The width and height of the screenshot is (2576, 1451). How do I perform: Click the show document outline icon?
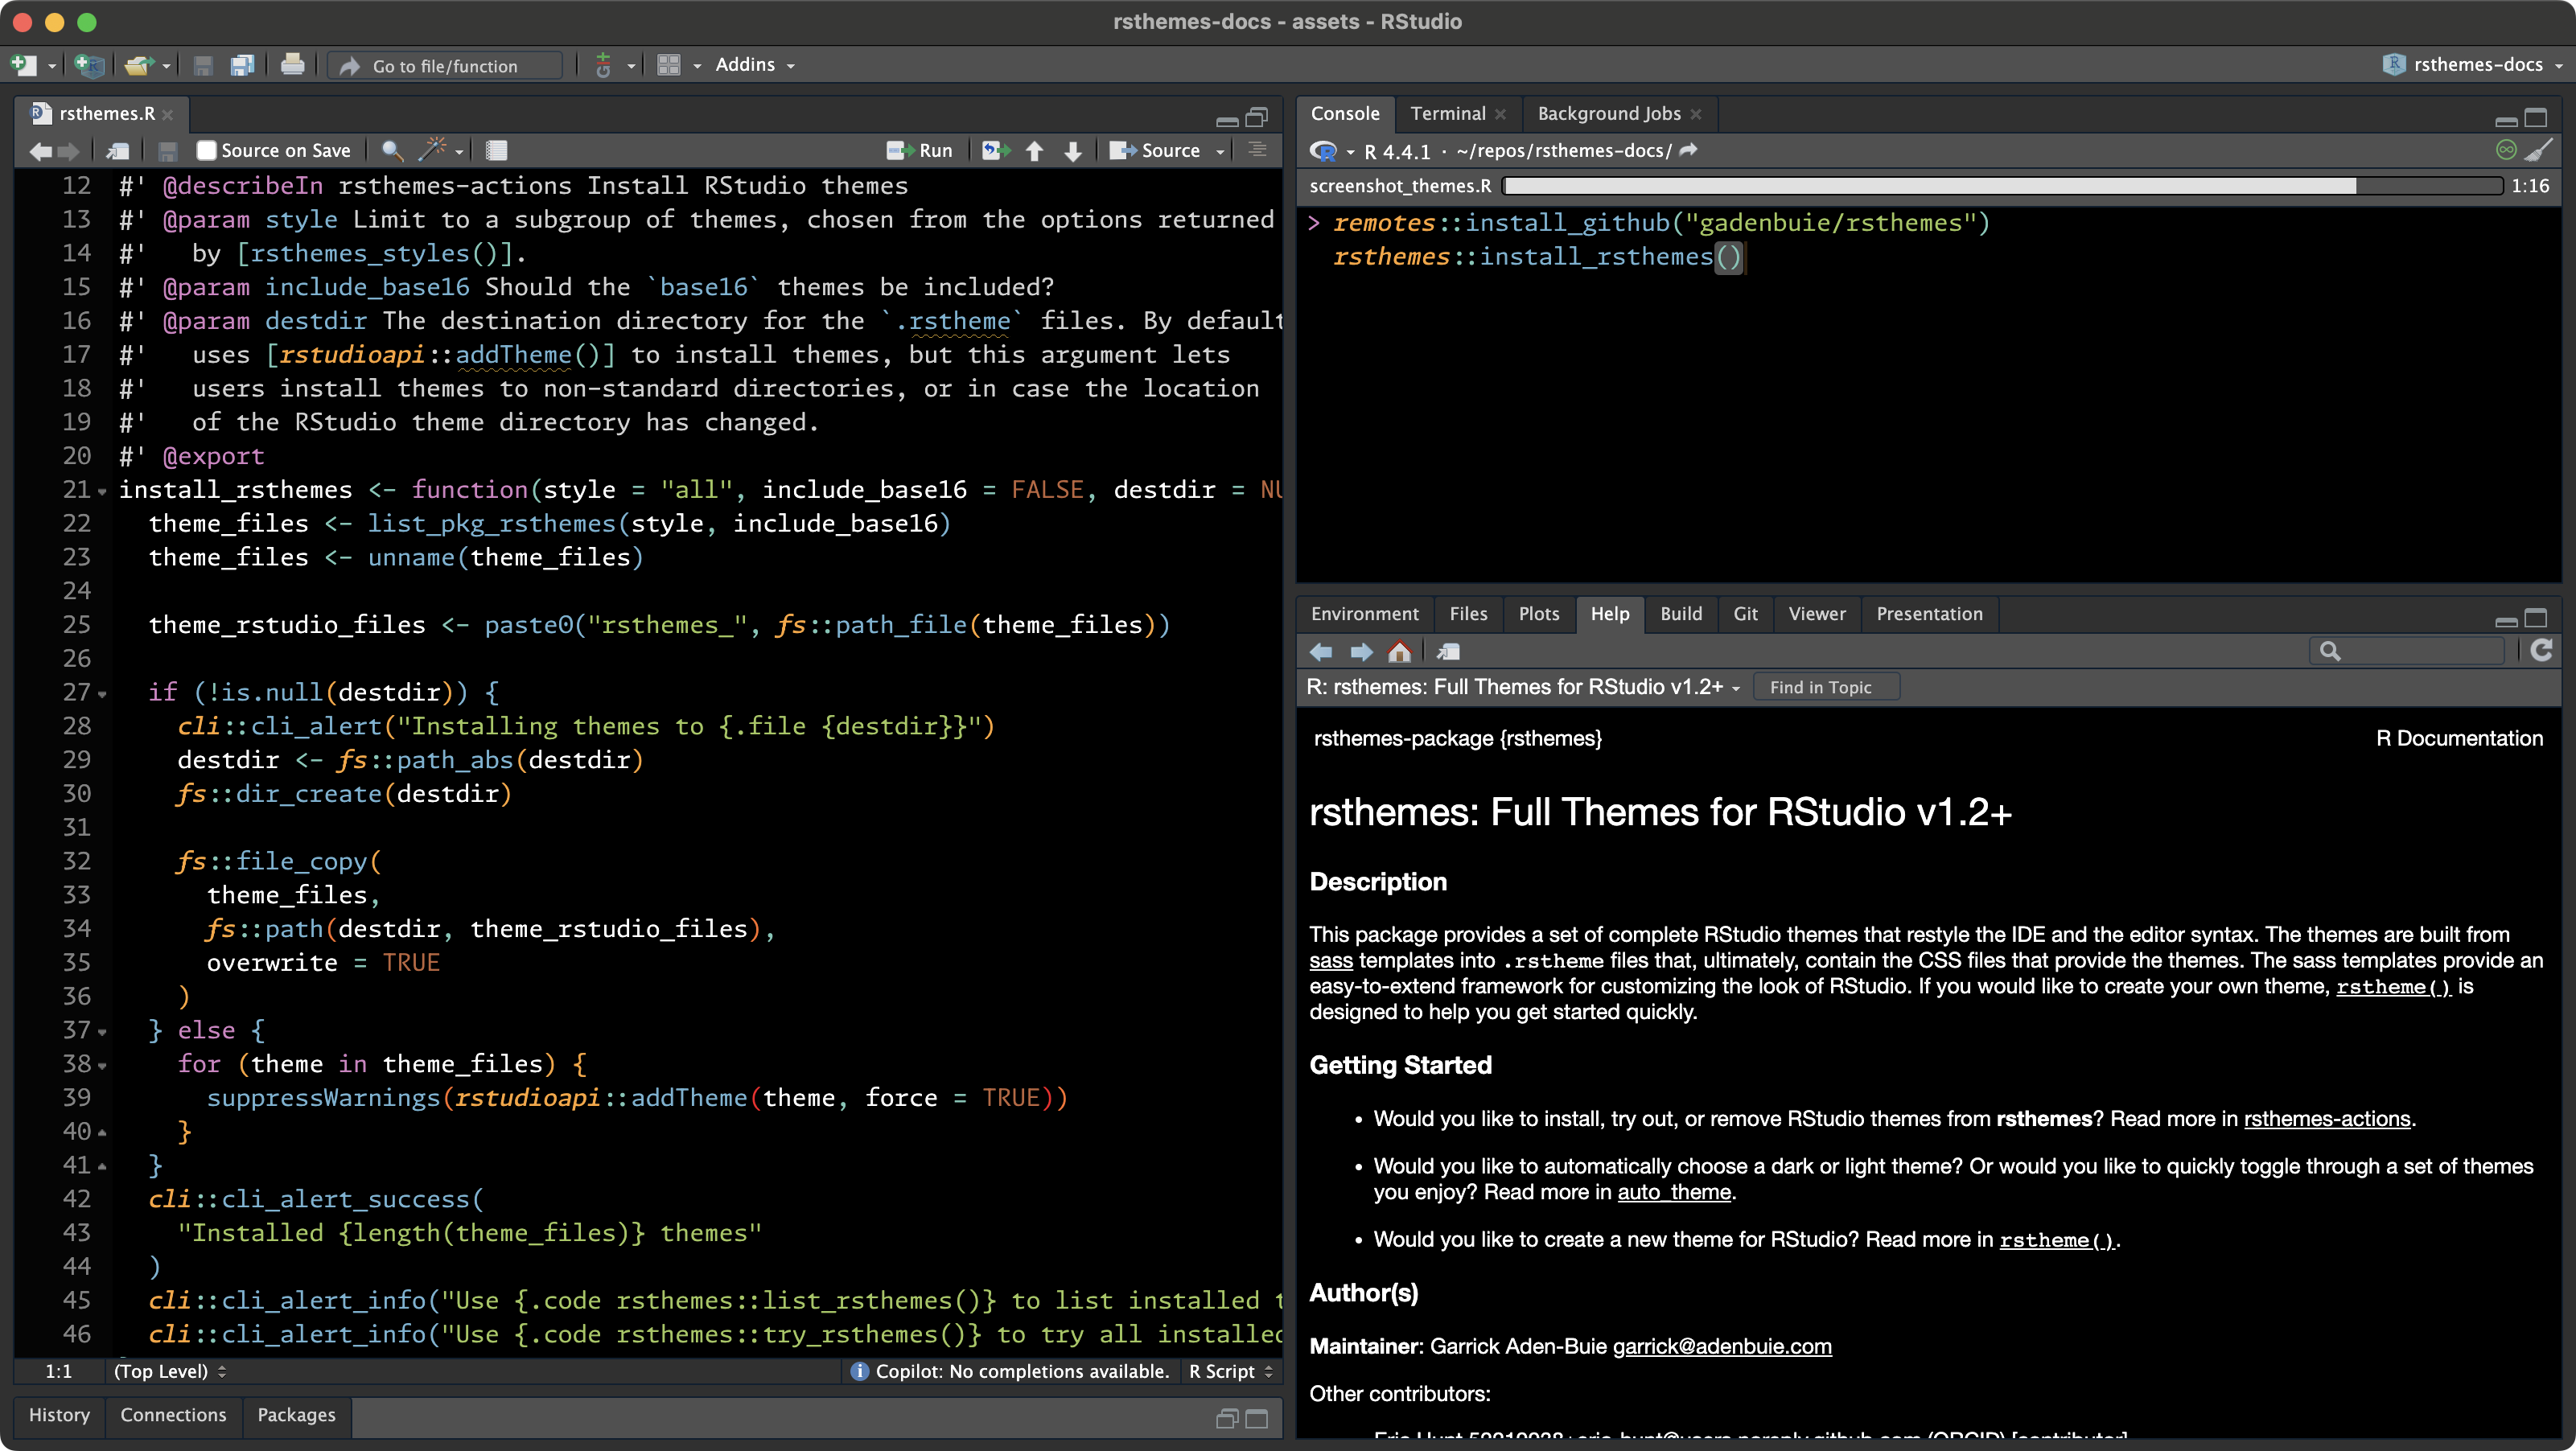pos(1257,150)
